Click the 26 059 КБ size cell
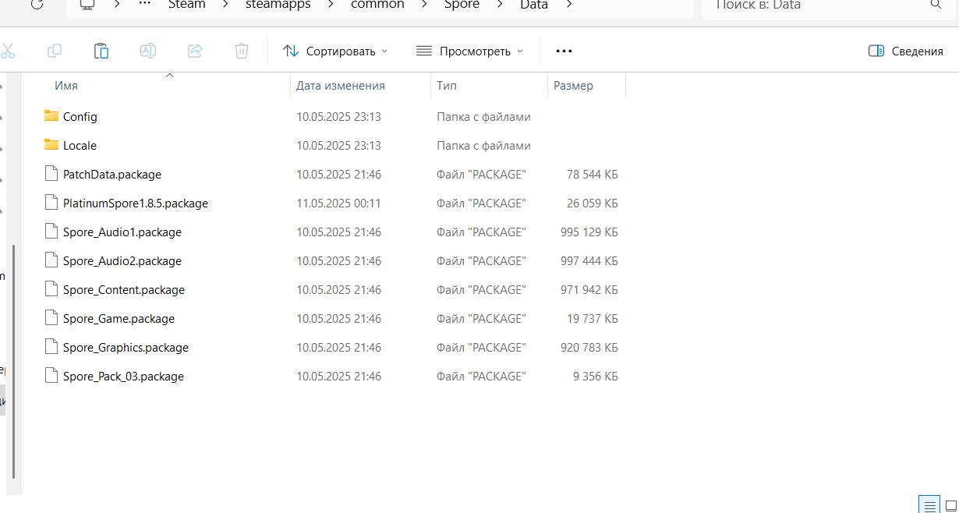The height and width of the screenshot is (513, 959). pyautogui.click(x=592, y=203)
